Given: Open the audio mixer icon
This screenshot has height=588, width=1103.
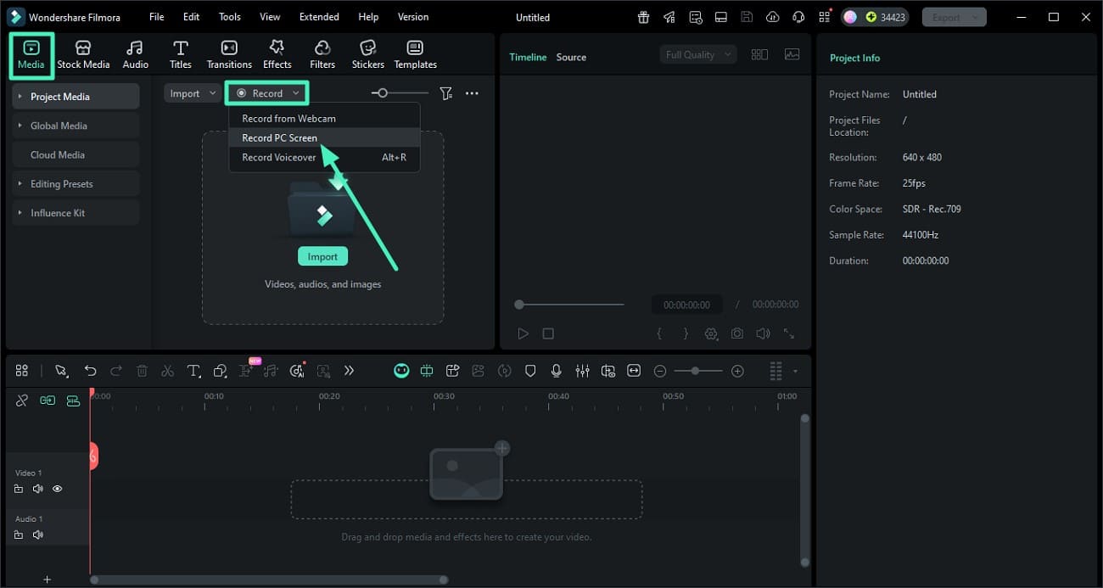Looking at the screenshot, I should pyautogui.click(x=582, y=371).
